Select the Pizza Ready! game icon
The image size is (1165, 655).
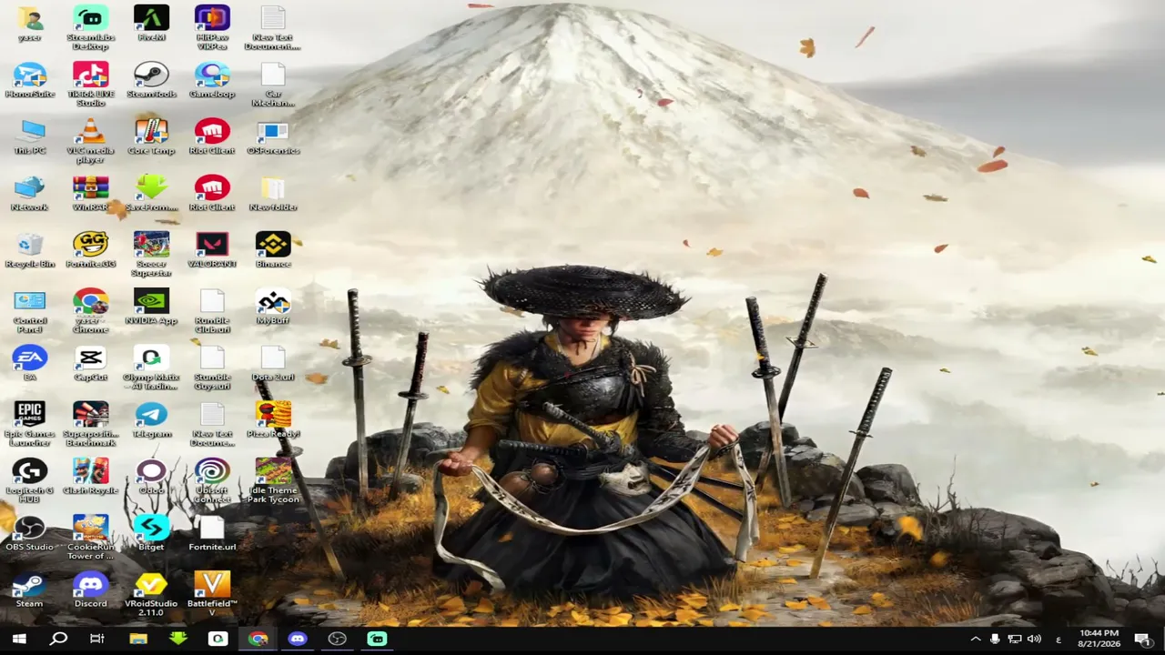273,418
